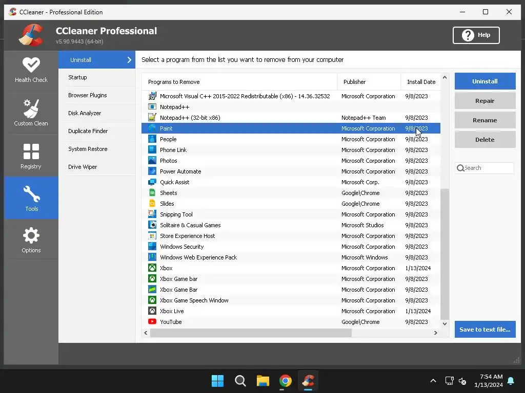Show hidden system tray icons
The image size is (525, 393).
[x=433, y=381]
